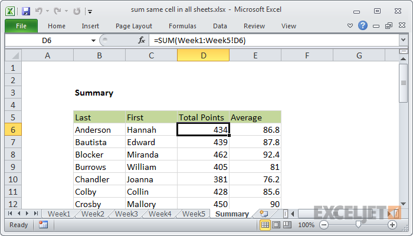413x236 pixels.
Task: Switch to the Data tab
Action: (x=220, y=26)
